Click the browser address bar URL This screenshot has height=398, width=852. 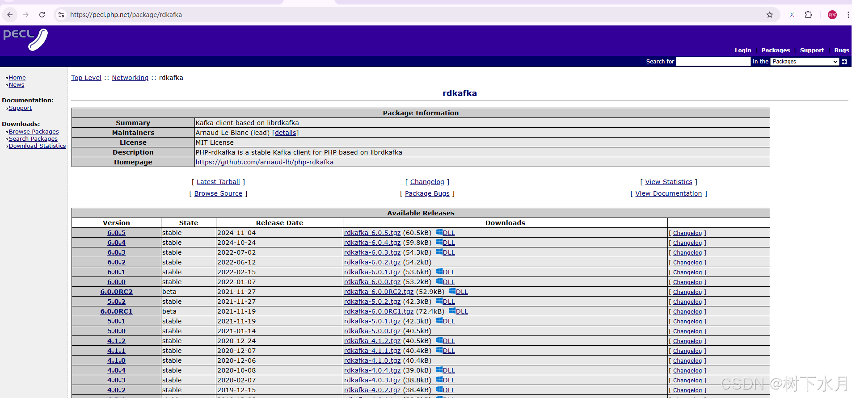(x=126, y=15)
